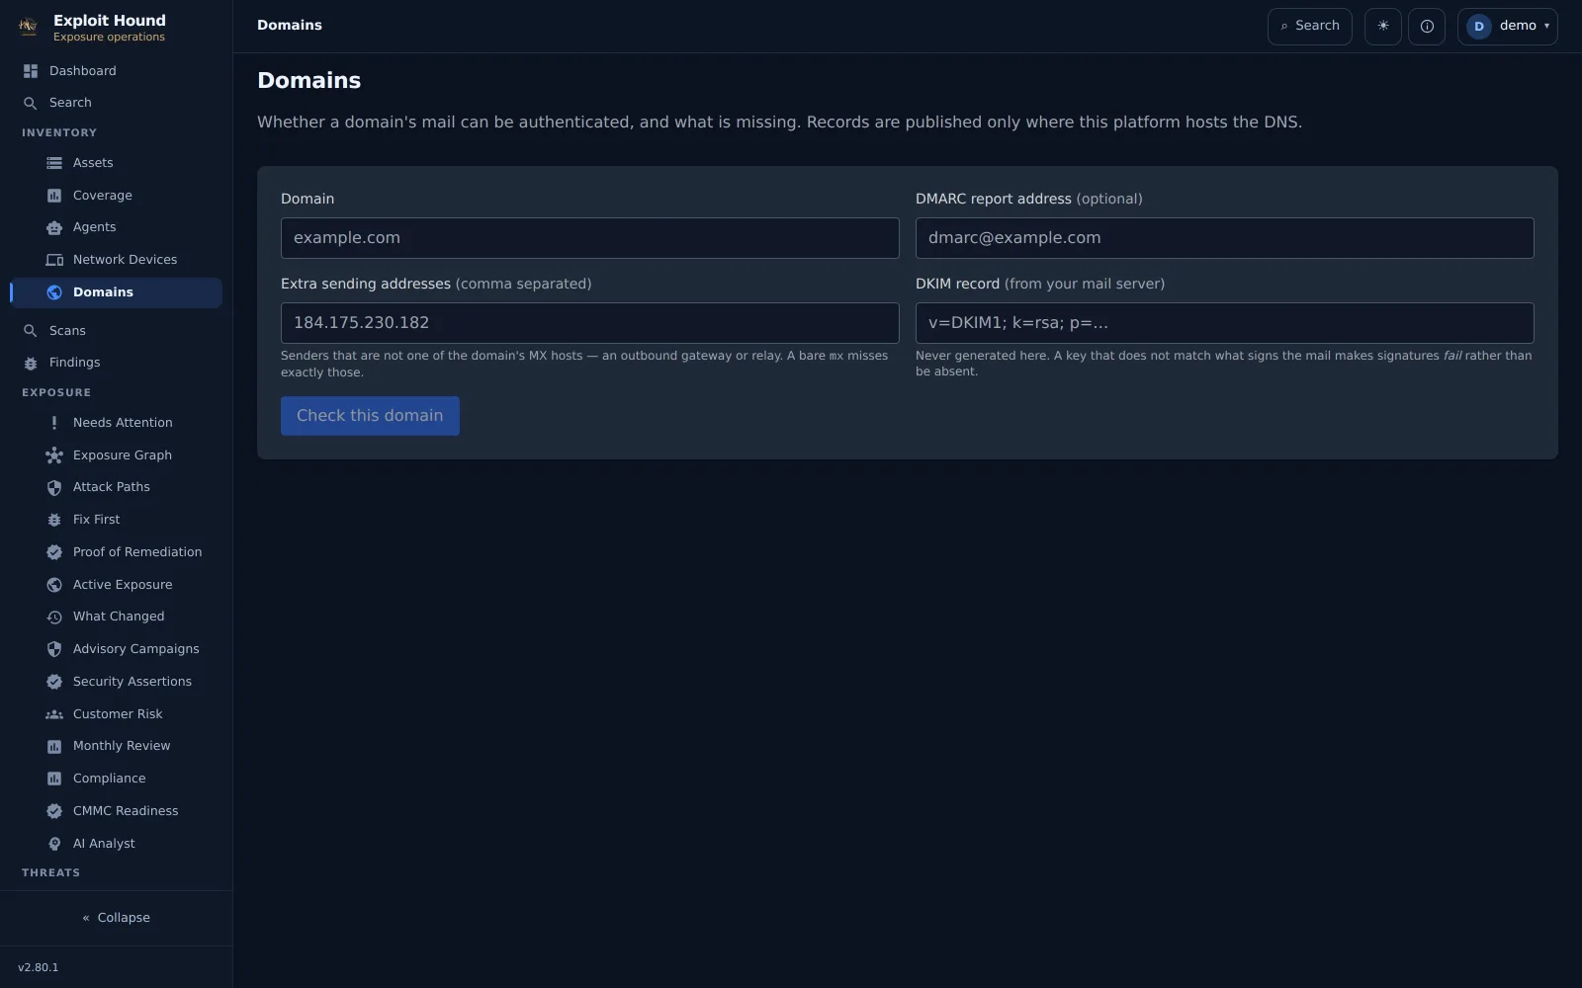The image size is (1582, 988).
Task: Click the INVENTORY section heading
Action: 59,132
